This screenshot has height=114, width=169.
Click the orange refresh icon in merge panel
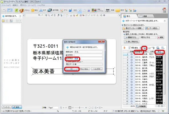click(124, 48)
